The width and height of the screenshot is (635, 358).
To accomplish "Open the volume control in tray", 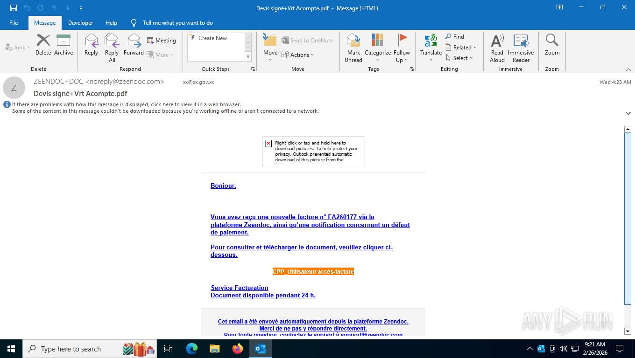I will [x=564, y=349].
